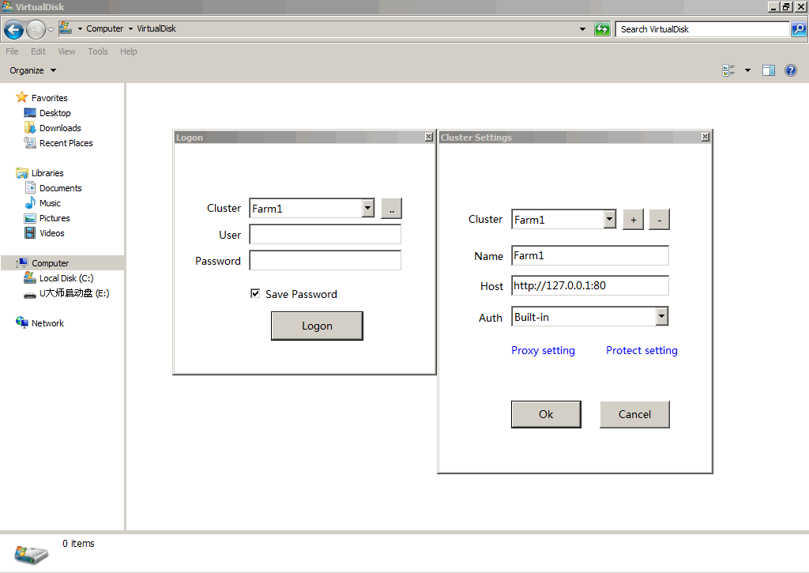Add a cluster with the plus button

[x=633, y=220]
